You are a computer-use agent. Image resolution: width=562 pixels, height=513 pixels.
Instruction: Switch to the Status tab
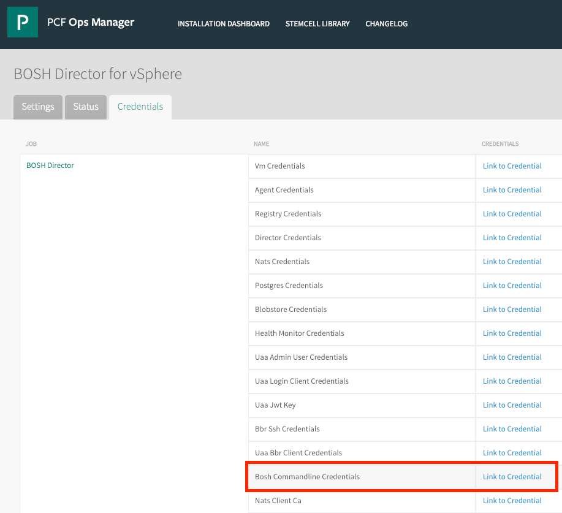85,107
